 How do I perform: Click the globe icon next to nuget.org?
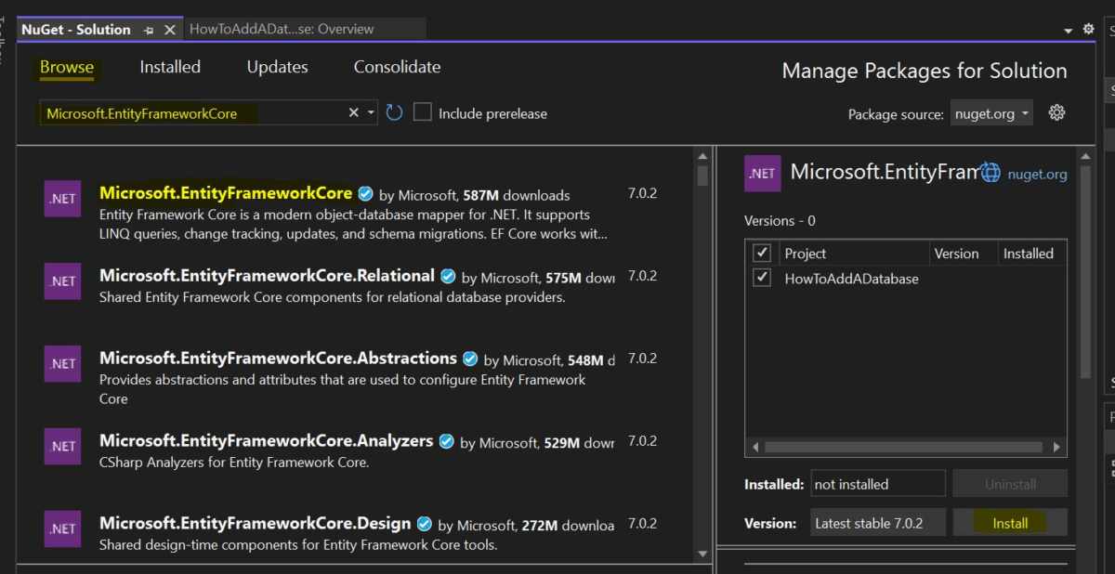pyautogui.click(x=990, y=174)
